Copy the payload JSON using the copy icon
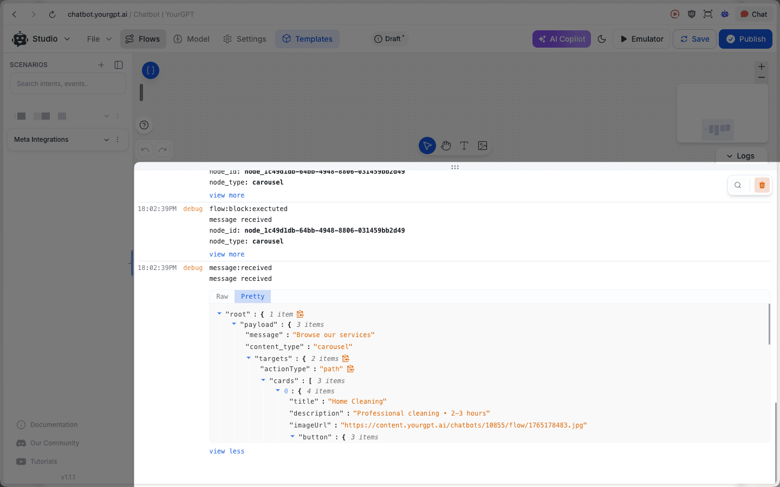This screenshot has width=780, height=487. (x=301, y=313)
